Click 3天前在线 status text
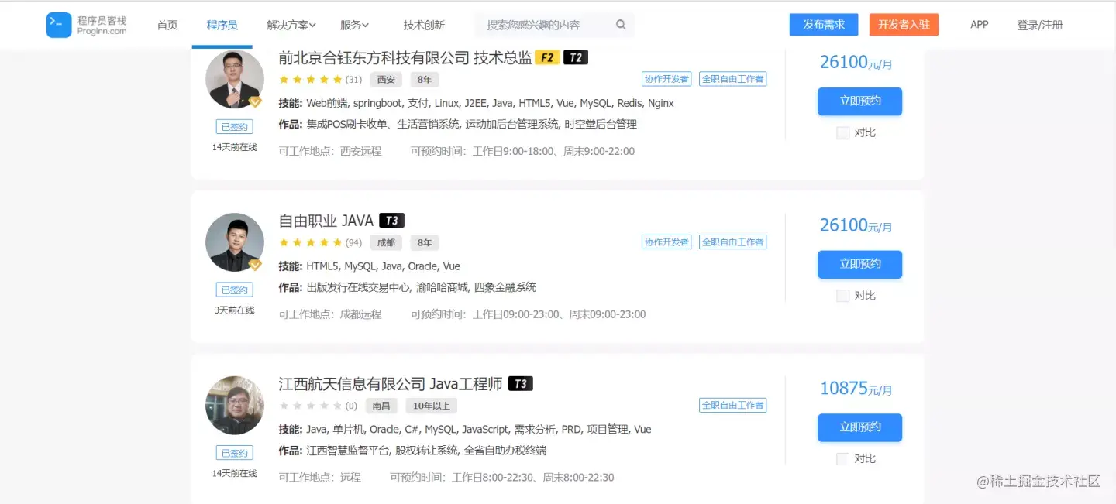 (235, 310)
